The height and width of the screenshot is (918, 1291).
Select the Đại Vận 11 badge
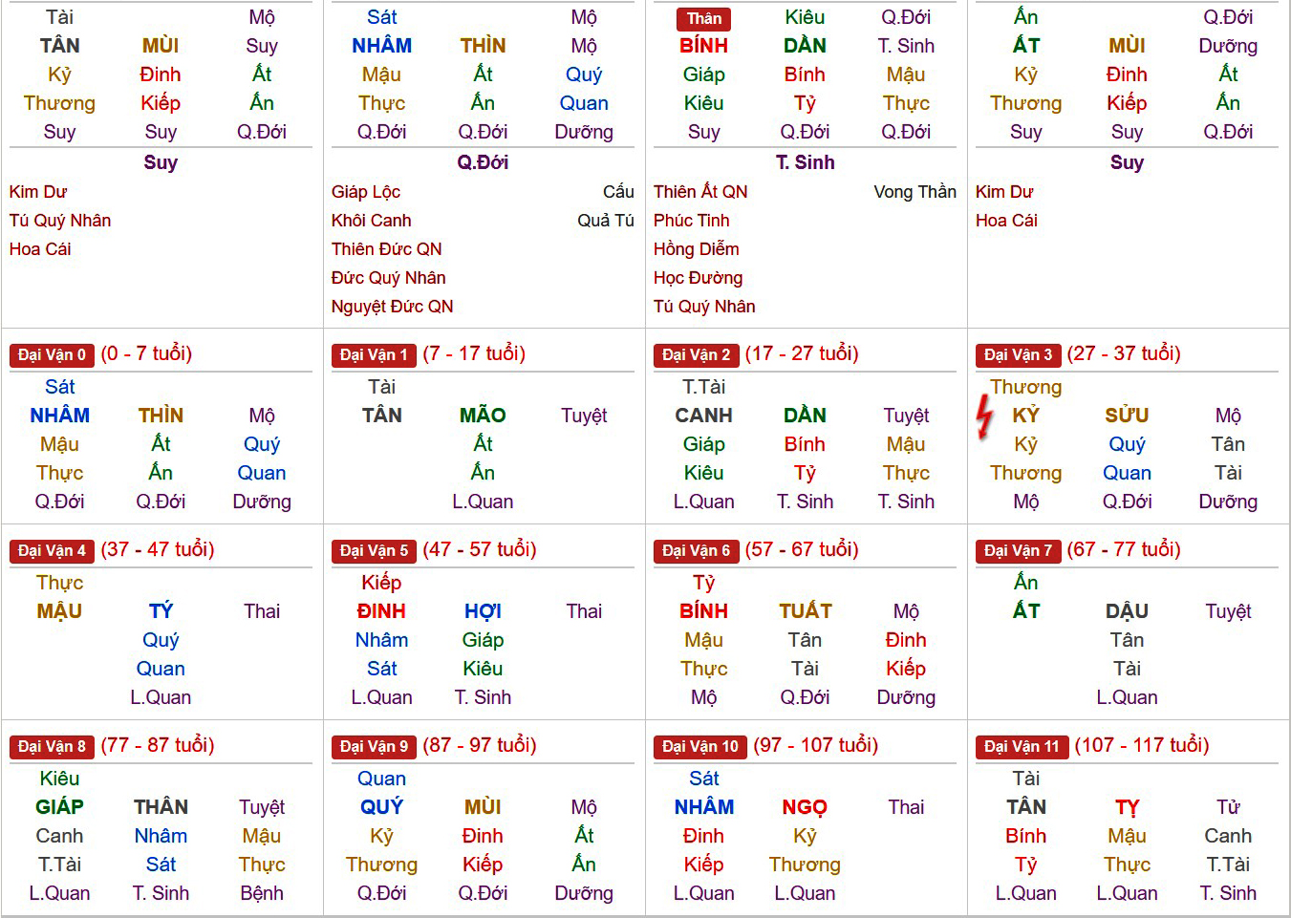coord(1022,747)
